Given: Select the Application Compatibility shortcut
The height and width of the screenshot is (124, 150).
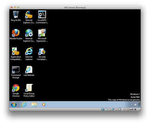Looking at the screenshot, I should (16, 54).
